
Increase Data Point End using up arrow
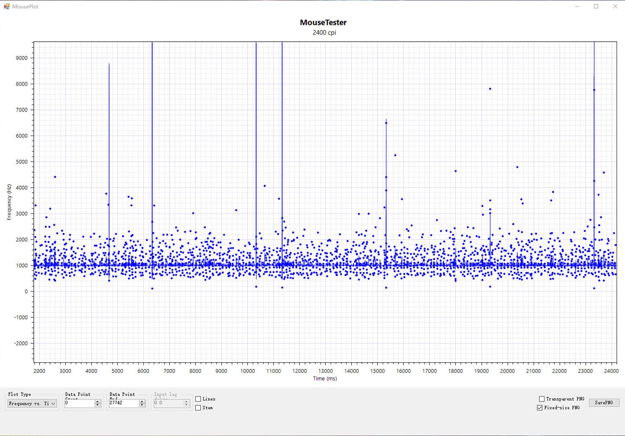pos(142,401)
